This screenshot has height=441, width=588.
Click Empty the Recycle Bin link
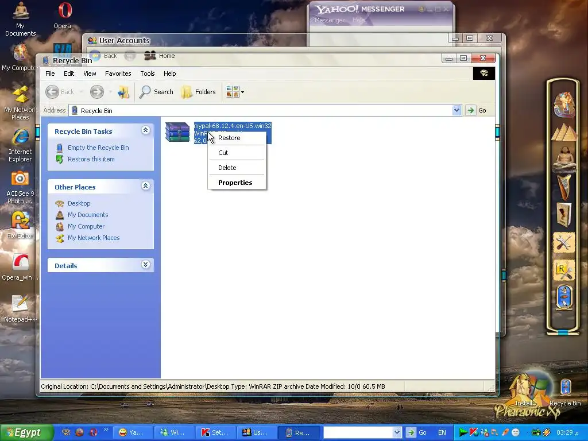[98, 148]
